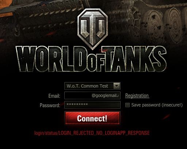Image resolution: width=187 pixels, height=149 pixels.
Task: Open the Registration link
Action: (x=137, y=96)
